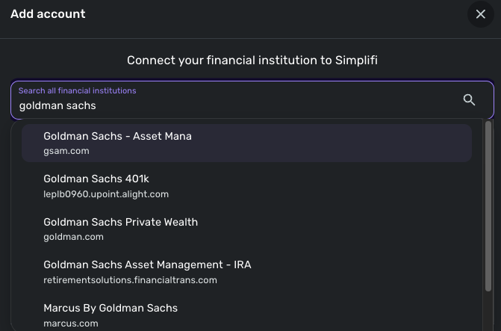Screen dimensions: 501x331
Task: Click the typed goldman sachs query text
Action: point(57,106)
